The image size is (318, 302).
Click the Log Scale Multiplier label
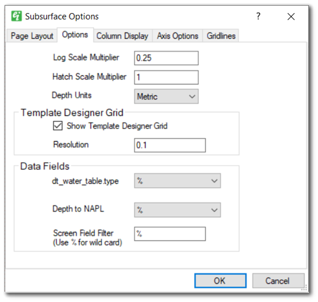click(86, 57)
